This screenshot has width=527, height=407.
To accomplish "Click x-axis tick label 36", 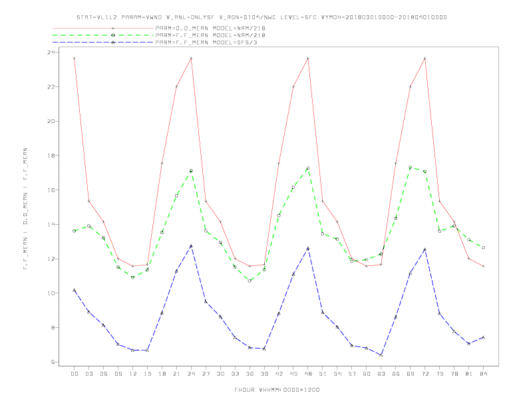I will 250,374.
